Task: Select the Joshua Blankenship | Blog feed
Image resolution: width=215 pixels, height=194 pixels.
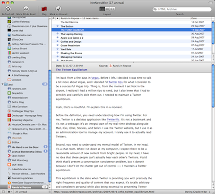Action: [x=25, y=151]
